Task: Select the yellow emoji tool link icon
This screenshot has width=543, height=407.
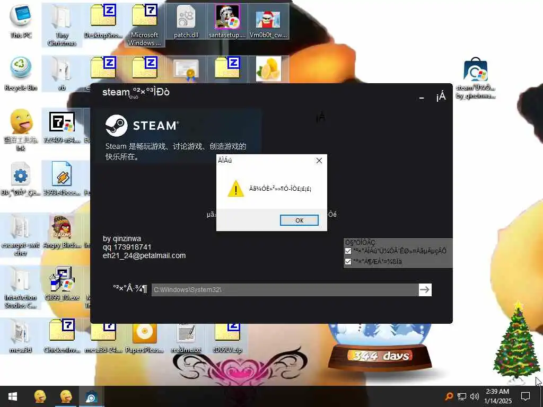Action: point(21,130)
